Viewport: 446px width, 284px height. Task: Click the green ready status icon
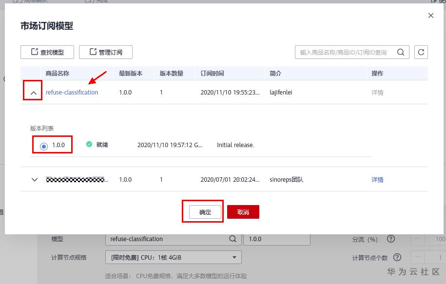point(89,144)
